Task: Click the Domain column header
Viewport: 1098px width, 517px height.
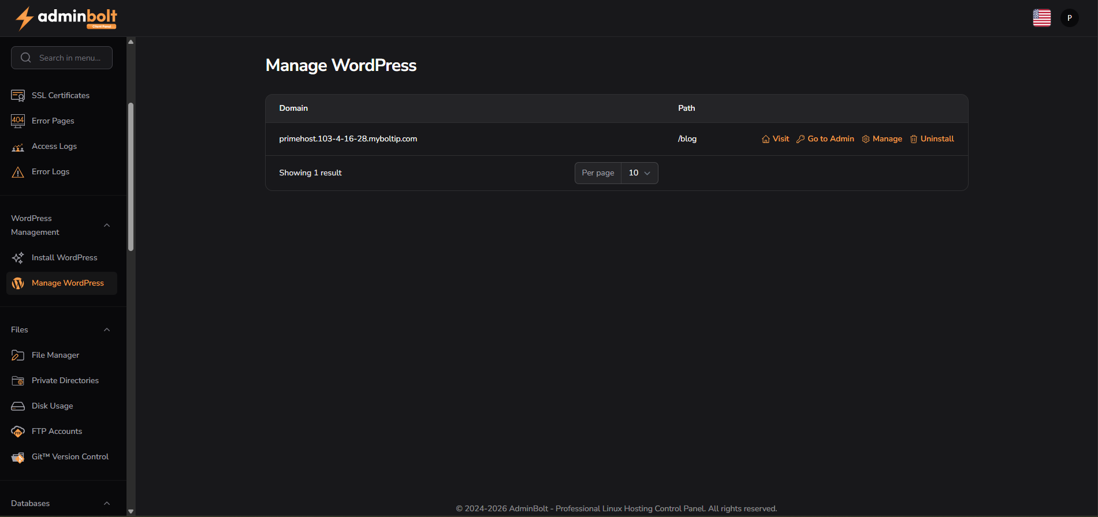Action: (293, 108)
